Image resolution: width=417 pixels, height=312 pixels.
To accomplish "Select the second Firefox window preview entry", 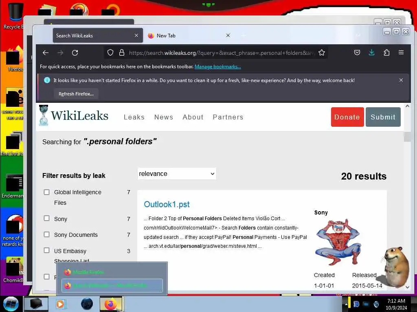I will tap(112, 286).
